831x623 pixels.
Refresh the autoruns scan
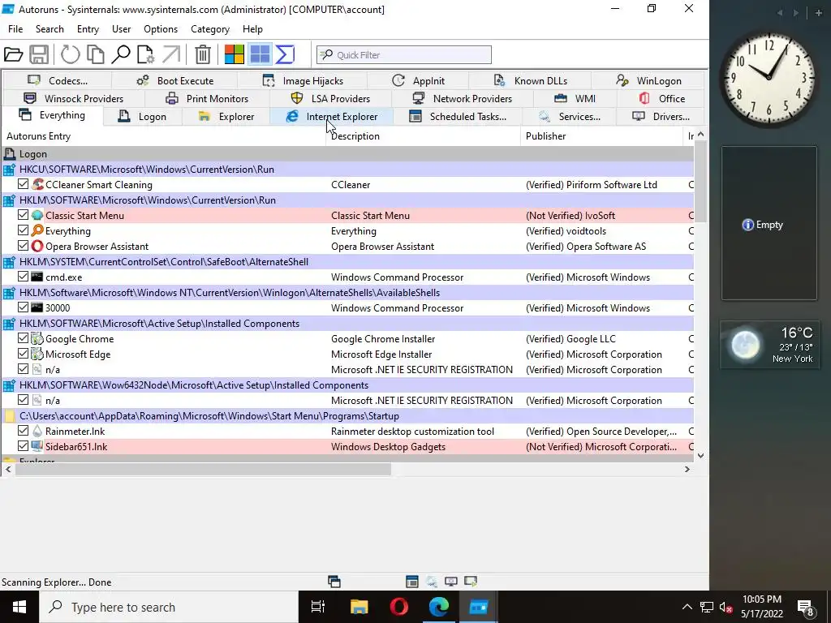pyautogui.click(x=70, y=54)
